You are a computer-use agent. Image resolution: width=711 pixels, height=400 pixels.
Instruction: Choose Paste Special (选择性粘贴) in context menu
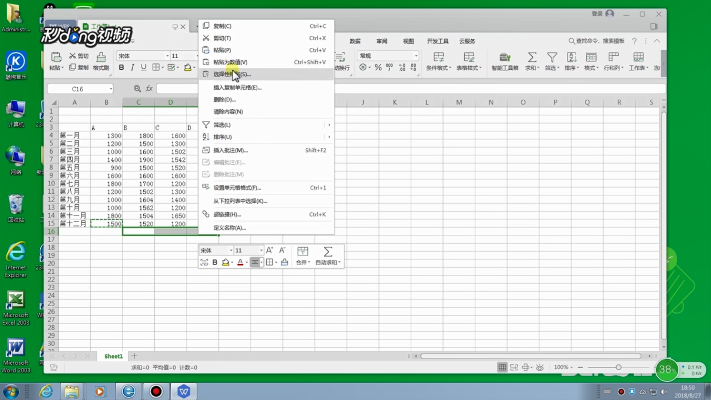point(231,74)
